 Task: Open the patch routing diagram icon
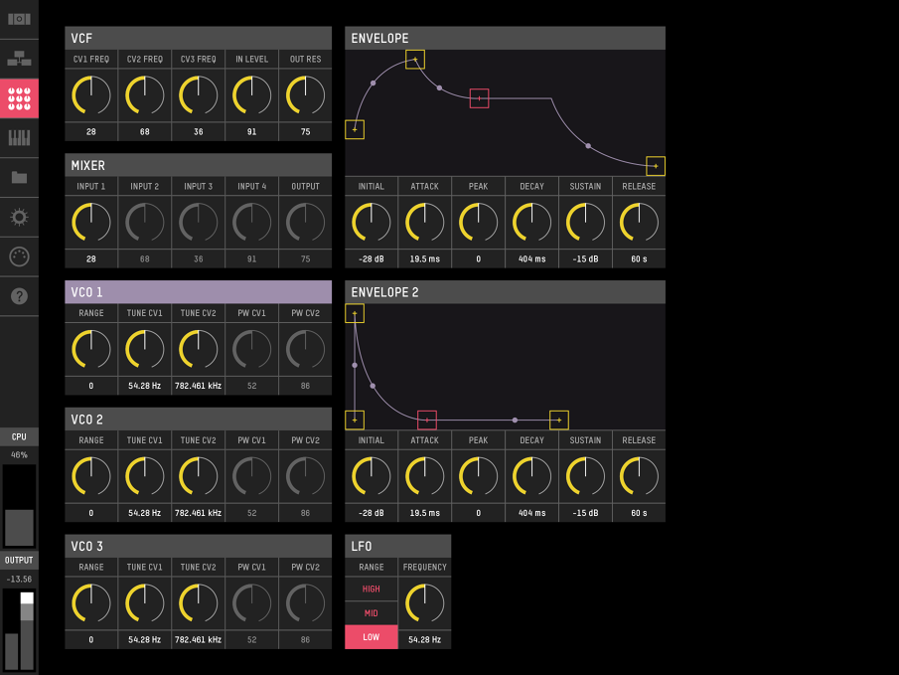pyautogui.click(x=19, y=59)
